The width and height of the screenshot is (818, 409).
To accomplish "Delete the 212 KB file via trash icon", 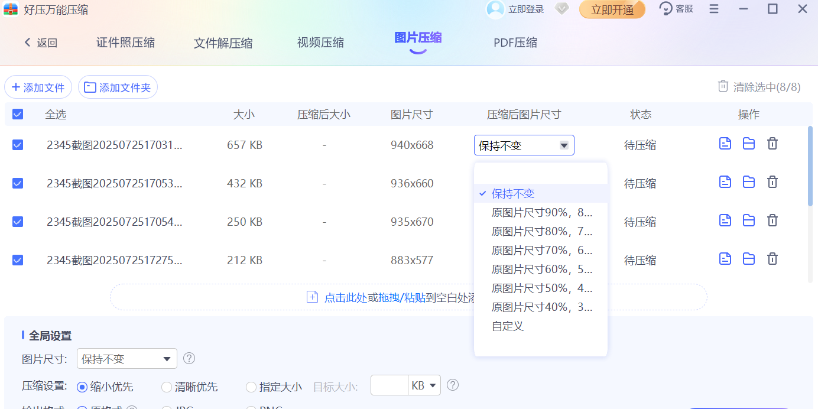I will (772, 259).
